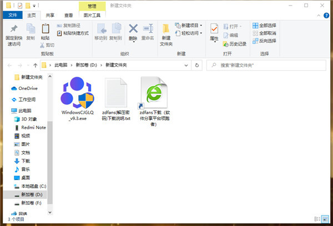Open the Properties (属性) checkmark icon
333x226 pixels.
[x=214, y=28]
